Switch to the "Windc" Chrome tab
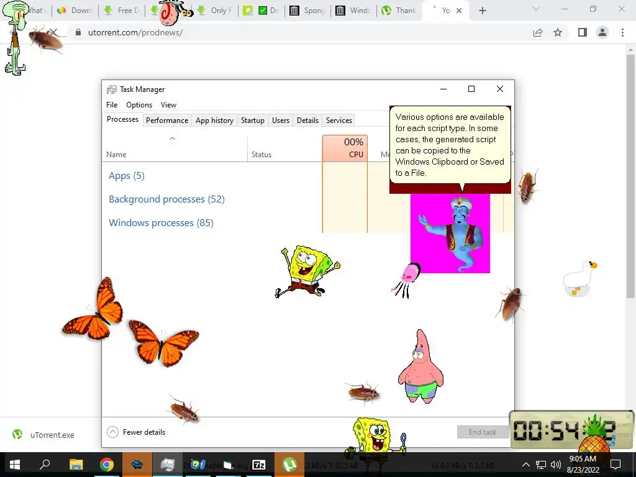Image resolution: width=636 pixels, height=477 pixels. pyautogui.click(x=353, y=11)
